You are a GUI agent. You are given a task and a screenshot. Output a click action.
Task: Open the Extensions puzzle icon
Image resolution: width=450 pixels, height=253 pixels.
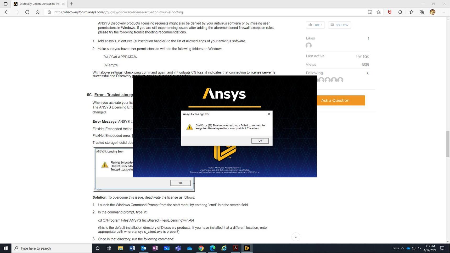coord(400,12)
